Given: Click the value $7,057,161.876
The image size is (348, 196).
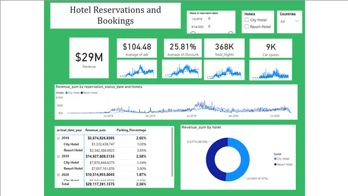Looking at the screenshot, I should (x=102, y=168).
